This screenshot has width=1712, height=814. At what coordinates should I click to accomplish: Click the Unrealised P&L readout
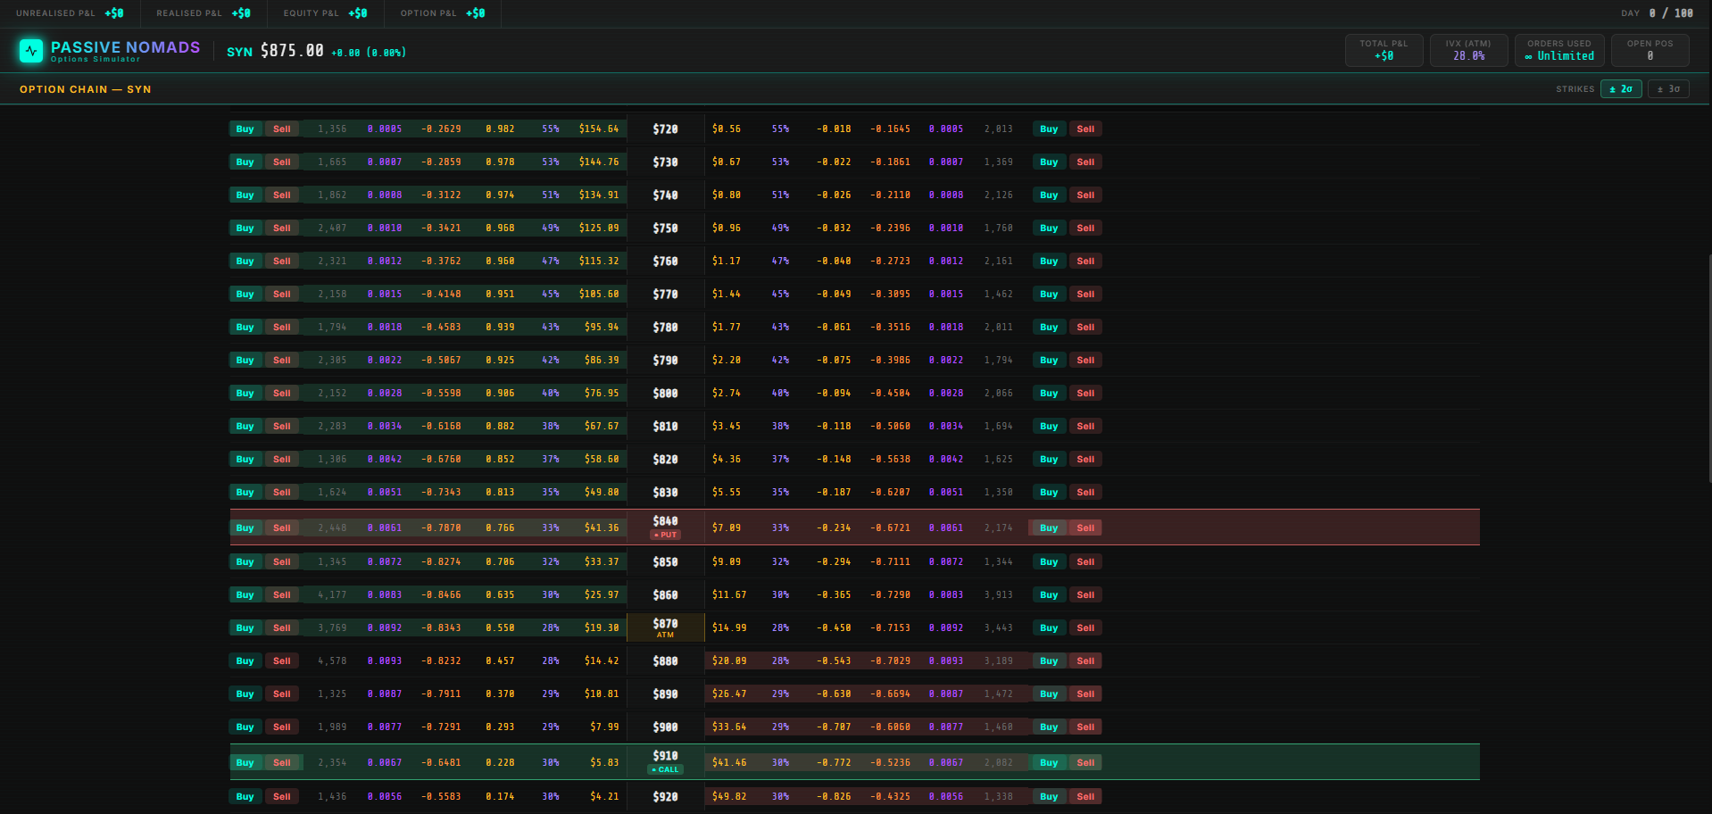[x=70, y=13]
